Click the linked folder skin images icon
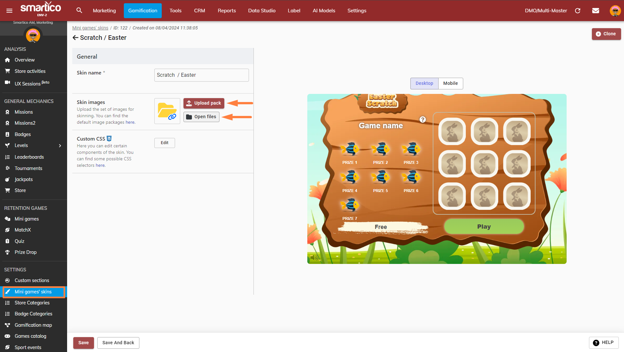Image resolution: width=624 pixels, height=352 pixels. point(167,111)
